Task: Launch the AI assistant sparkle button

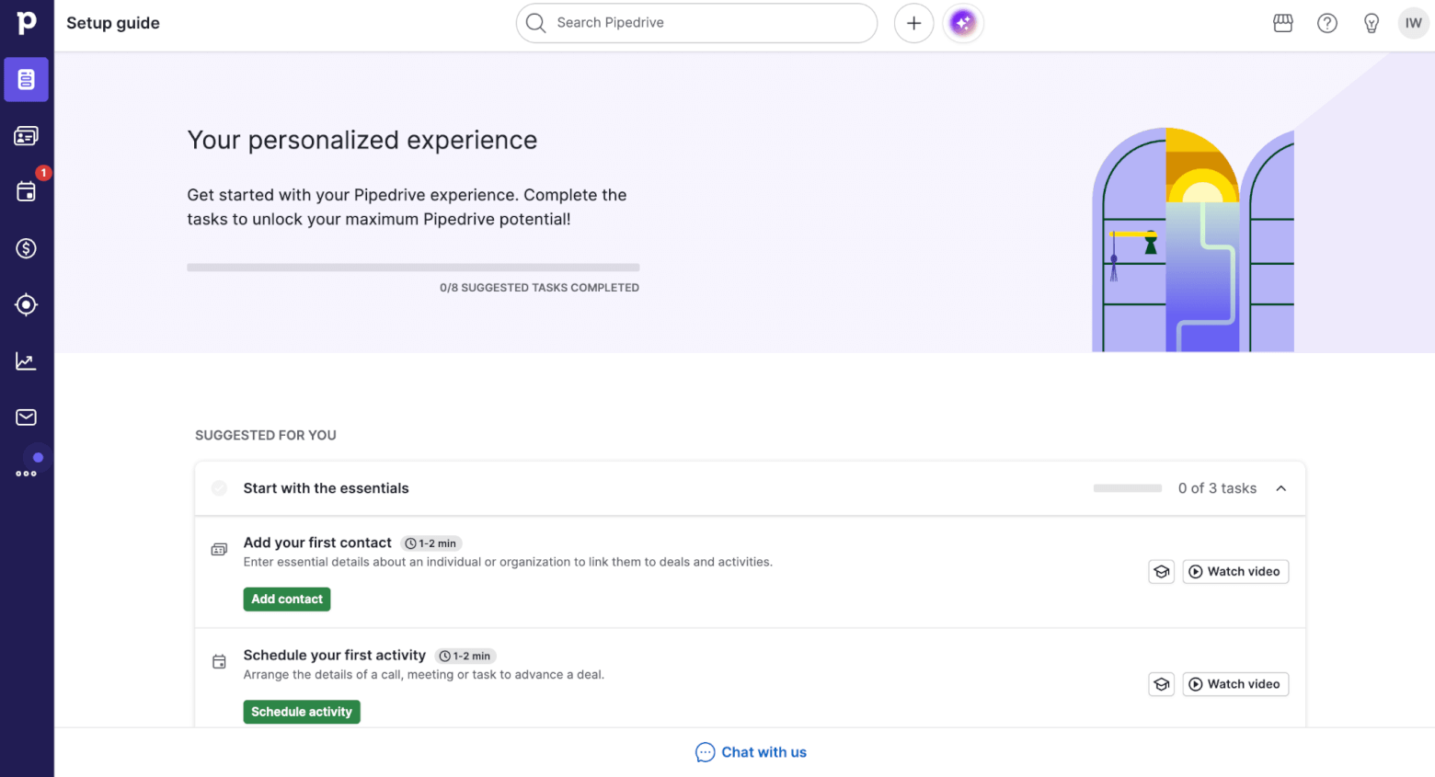Action: pos(962,22)
